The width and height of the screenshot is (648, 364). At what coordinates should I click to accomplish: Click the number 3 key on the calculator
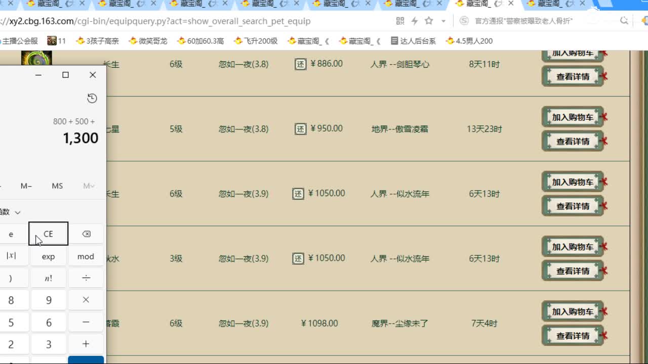pyautogui.click(x=49, y=344)
